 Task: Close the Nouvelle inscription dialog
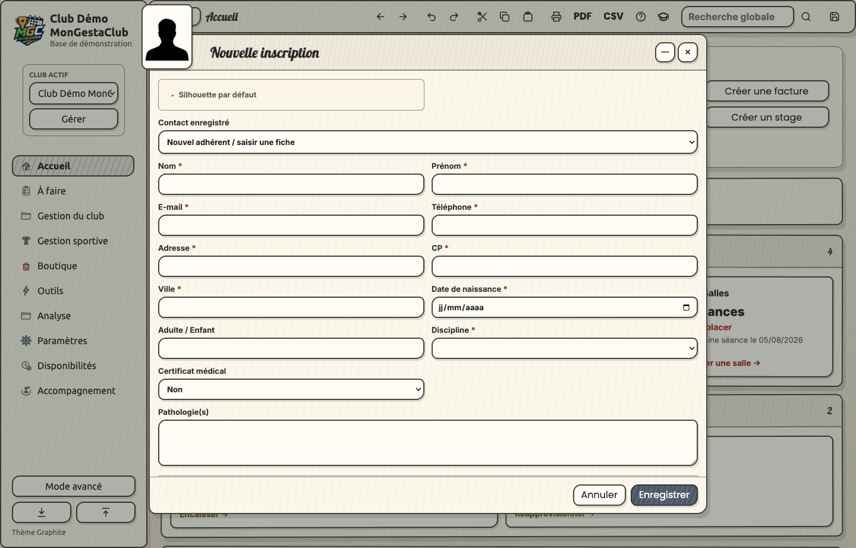(688, 52)
